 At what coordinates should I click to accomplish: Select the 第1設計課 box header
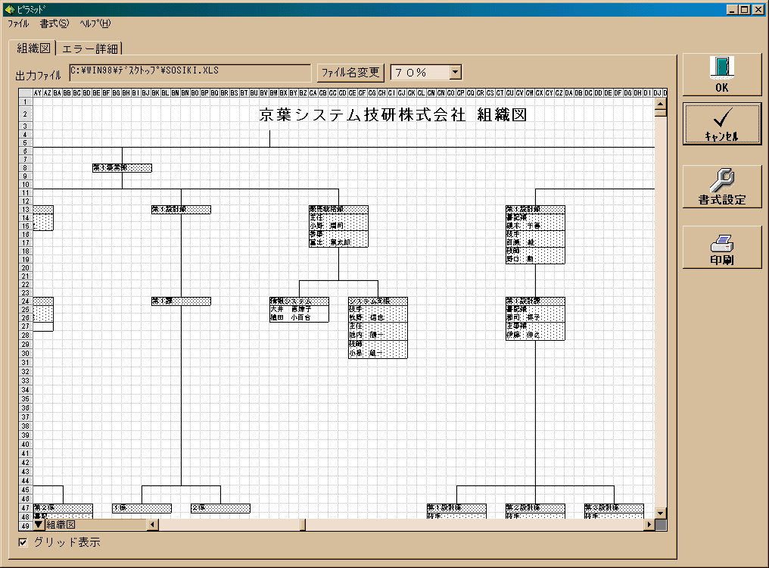point(535,301)
